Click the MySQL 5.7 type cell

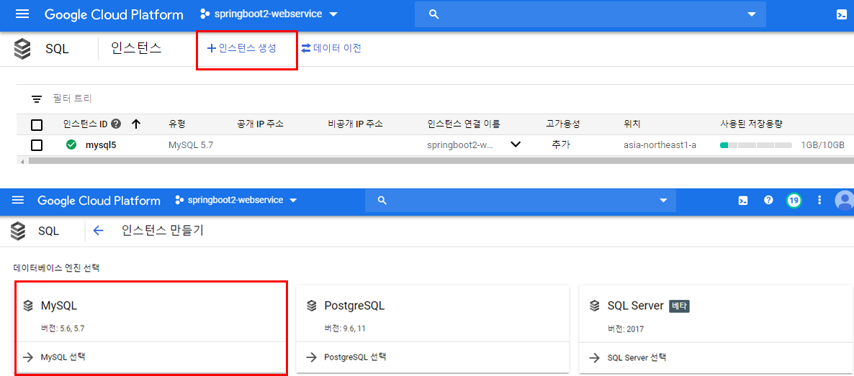pos(190,145)
